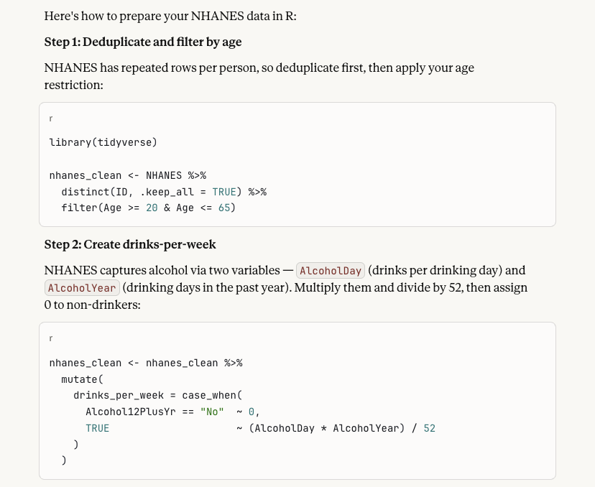Click the AlcoholDay inline code tag
The width and height of the screenshot is (595, 487).
[331, 271]
